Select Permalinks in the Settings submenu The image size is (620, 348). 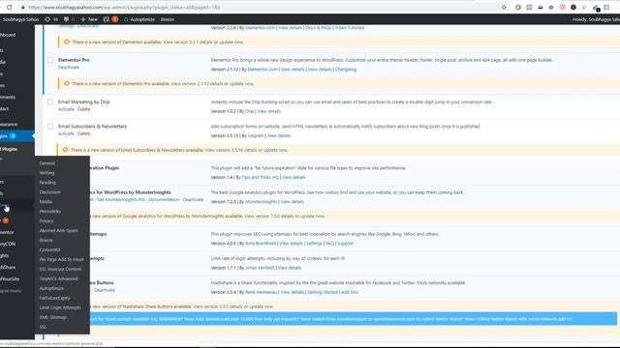pos(49,211)
